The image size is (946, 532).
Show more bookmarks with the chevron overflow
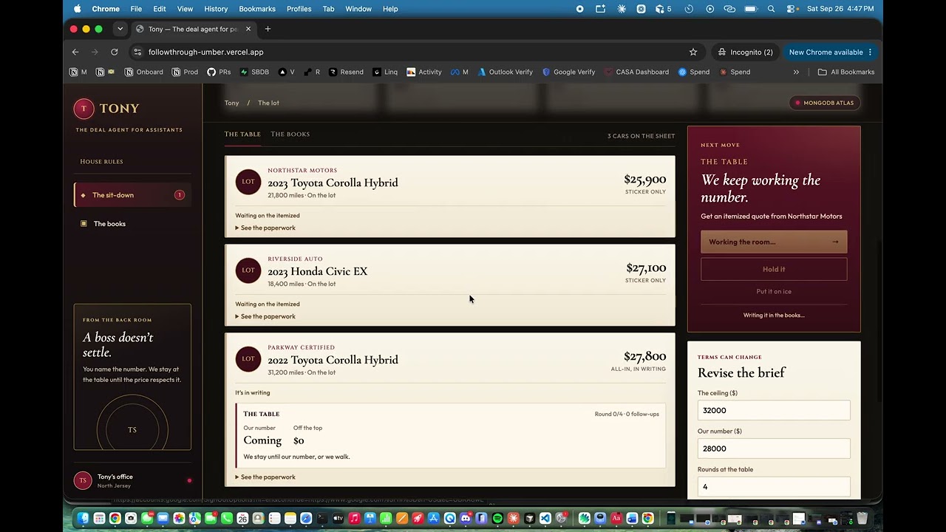[x=796, y=72]
